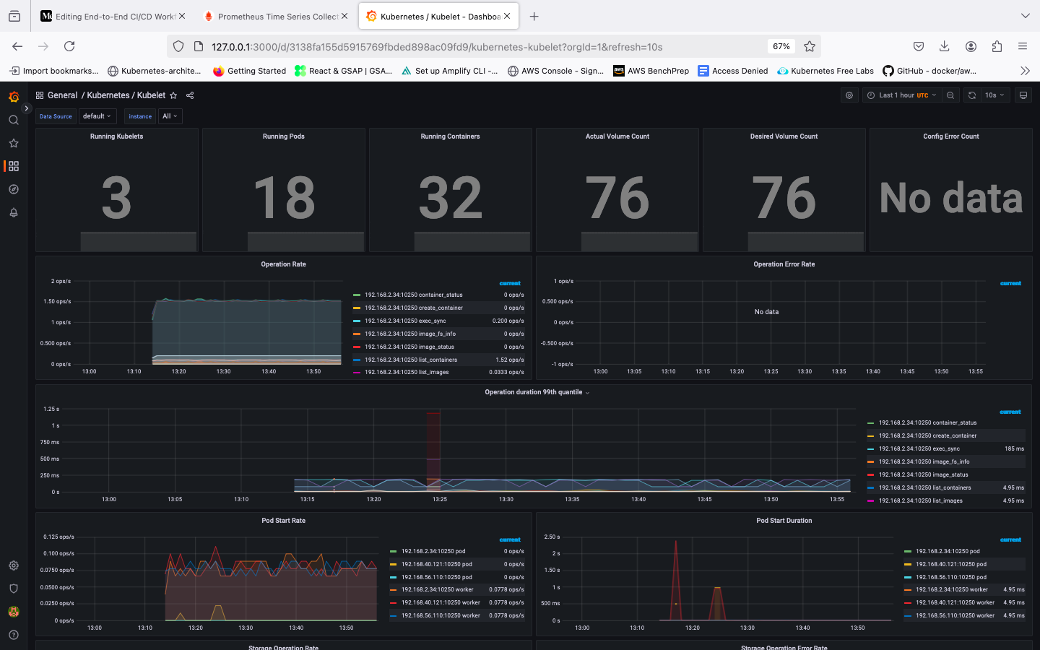
Task: Switch to Editing End-to-End CI/CD tab
Action: pyautogui.click(x=112, y=16)
